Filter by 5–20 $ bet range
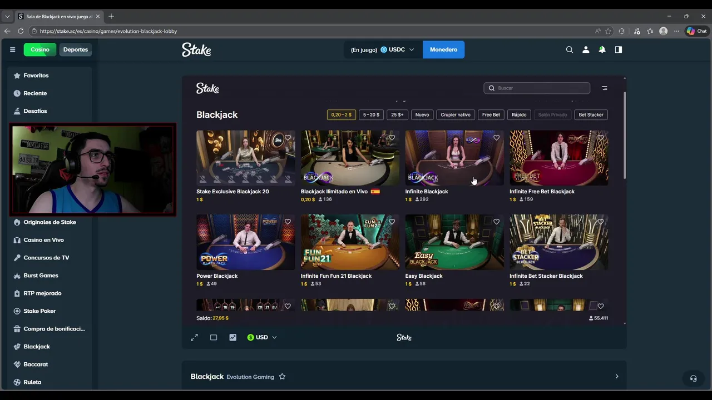 click(x=371, y=114)
